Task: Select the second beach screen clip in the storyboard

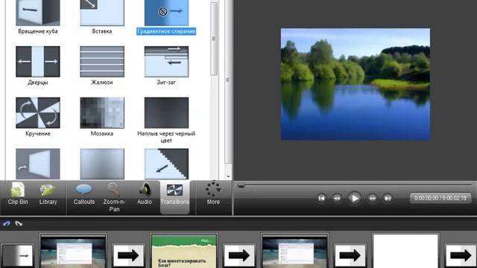Action: 295,251
